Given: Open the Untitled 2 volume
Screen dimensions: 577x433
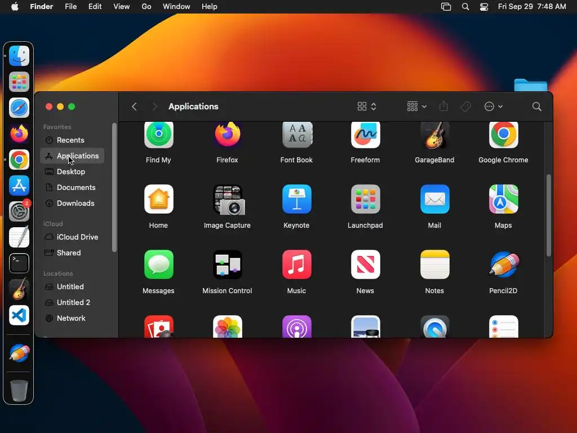Looking at the screenshot, I should [x=72, y=302].
